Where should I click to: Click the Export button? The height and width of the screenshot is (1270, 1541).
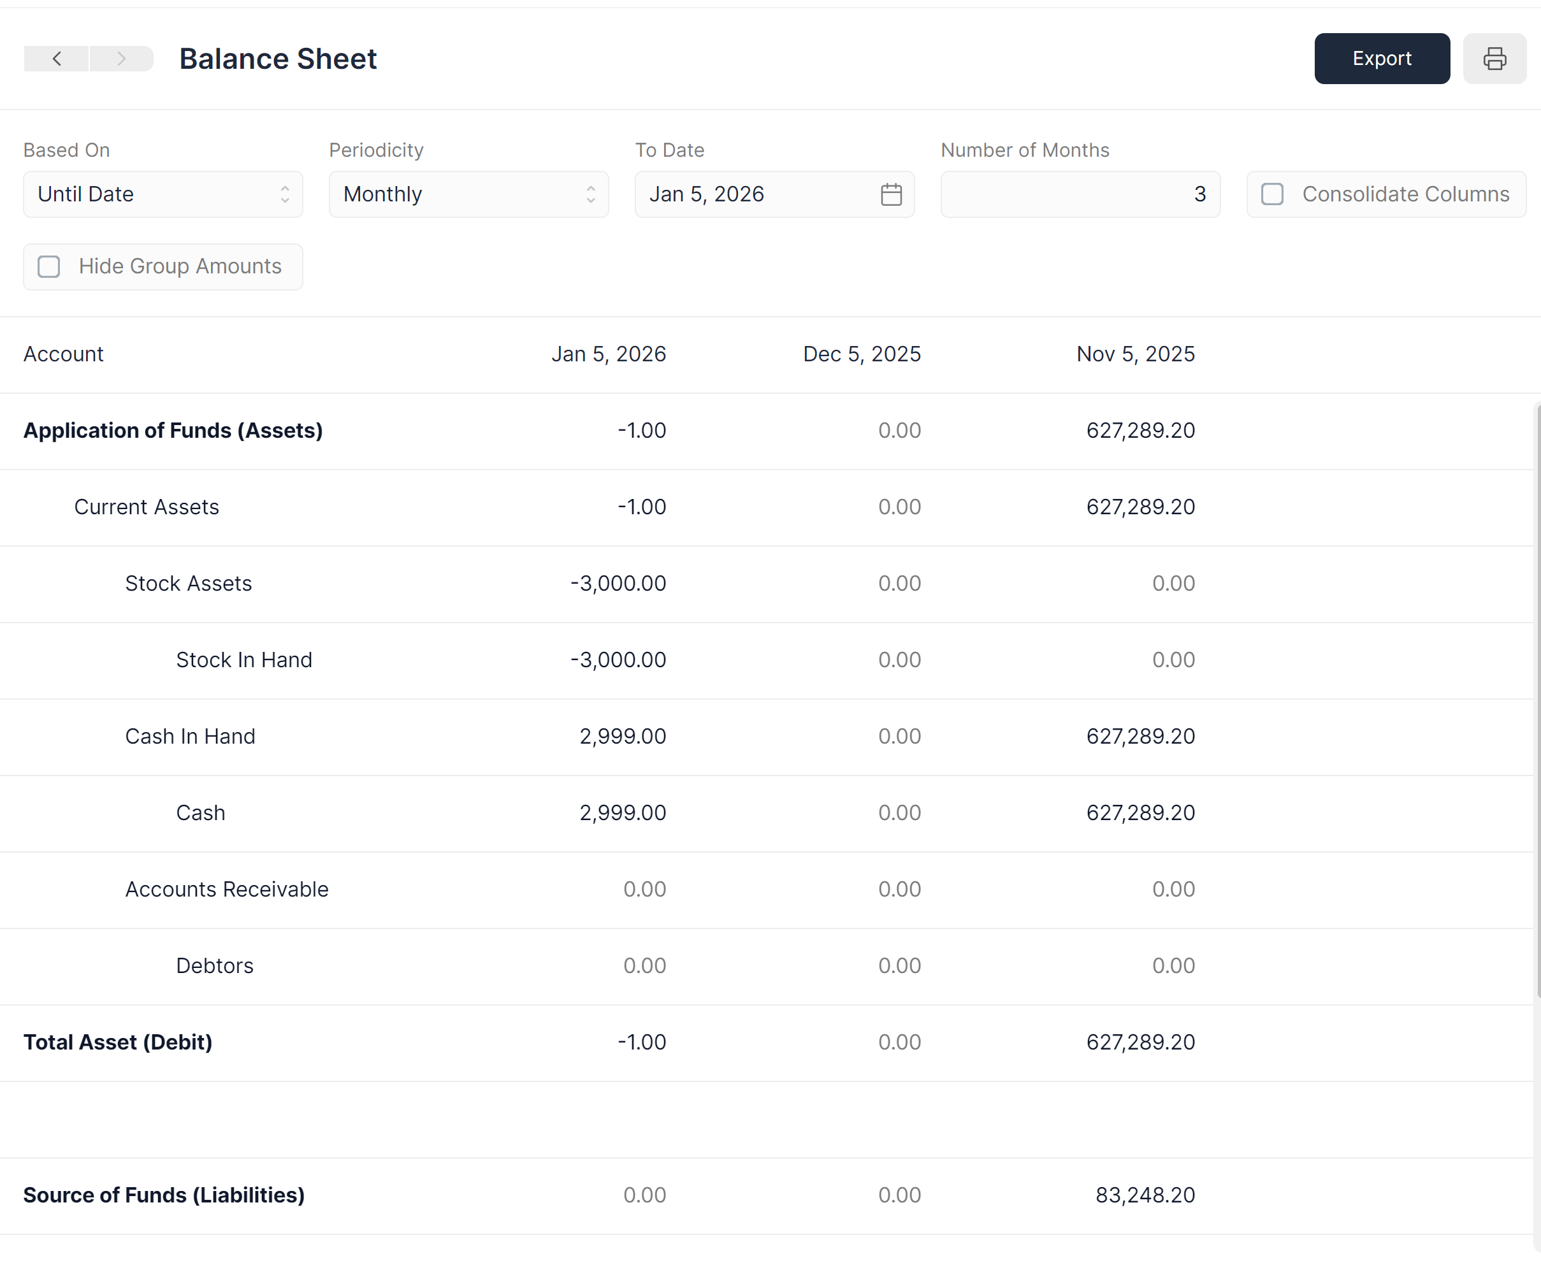coord(1382,59)
